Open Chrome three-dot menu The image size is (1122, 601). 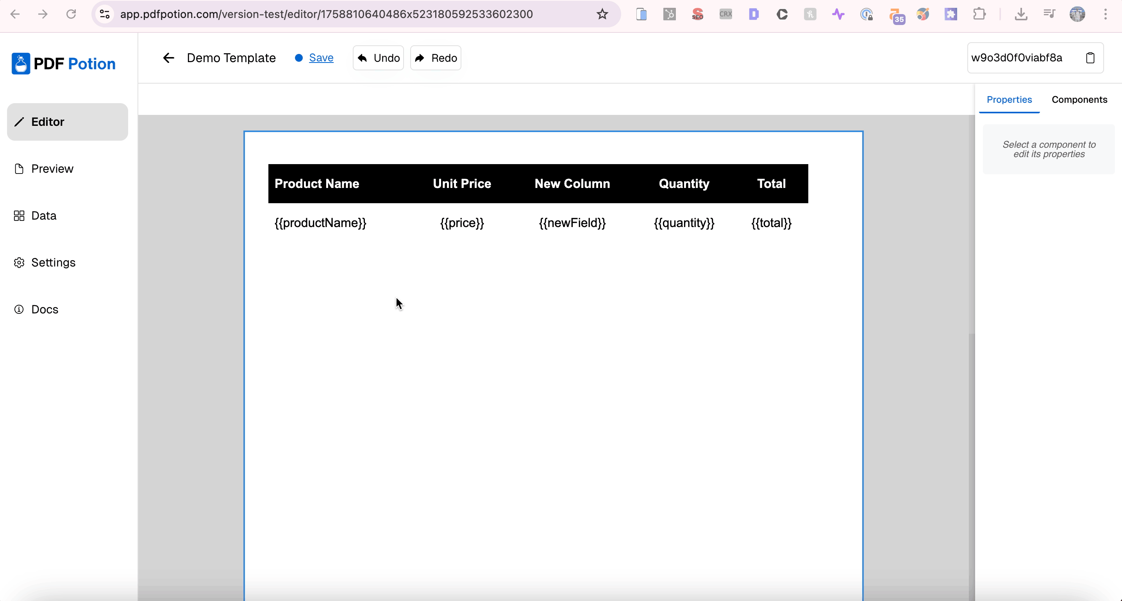[x=1106, y=14]
